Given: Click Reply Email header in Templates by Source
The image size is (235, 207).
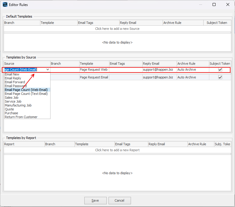Looking at the screenshot, I should coord(160,64).
